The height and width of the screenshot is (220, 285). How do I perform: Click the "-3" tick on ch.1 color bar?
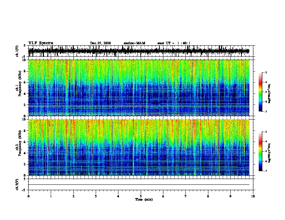tap(265, 72)
